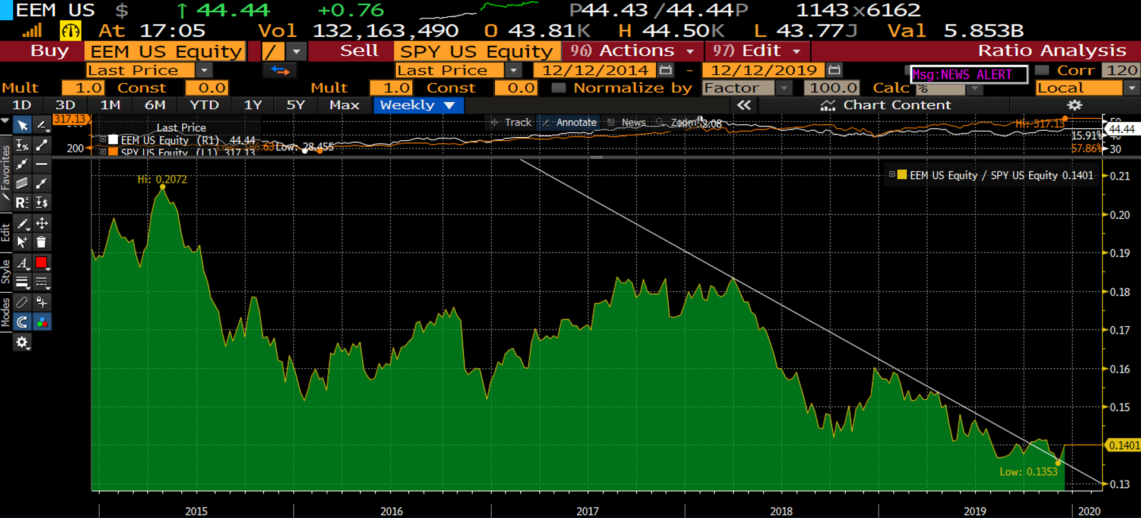Pick the two-point line tool in the Favorites top row
Image resolution: width=1141 pixels, height=518 pixels.
(x=42, y=145)
